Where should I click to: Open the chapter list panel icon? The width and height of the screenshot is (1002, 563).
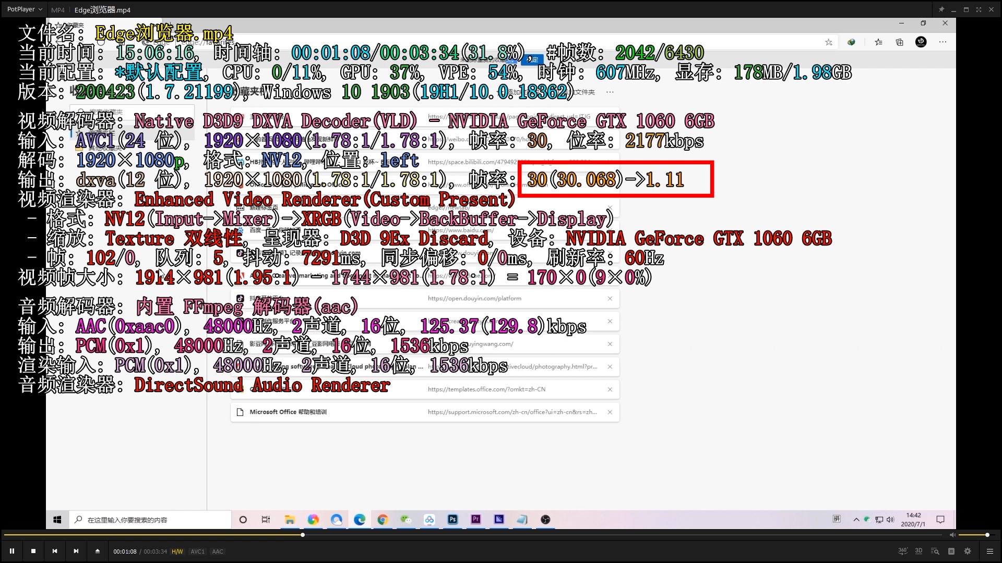951,551
